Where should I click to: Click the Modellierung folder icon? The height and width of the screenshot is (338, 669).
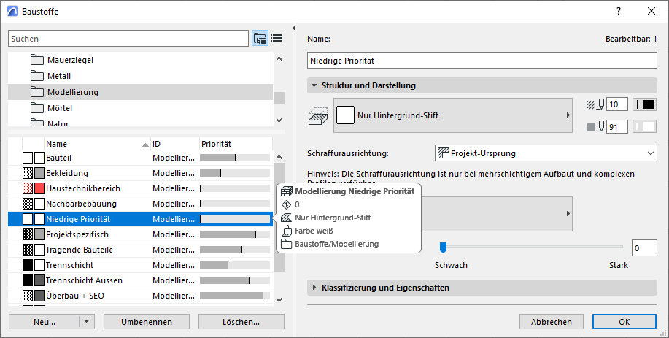pyautogui.click(x=38, y=92)
